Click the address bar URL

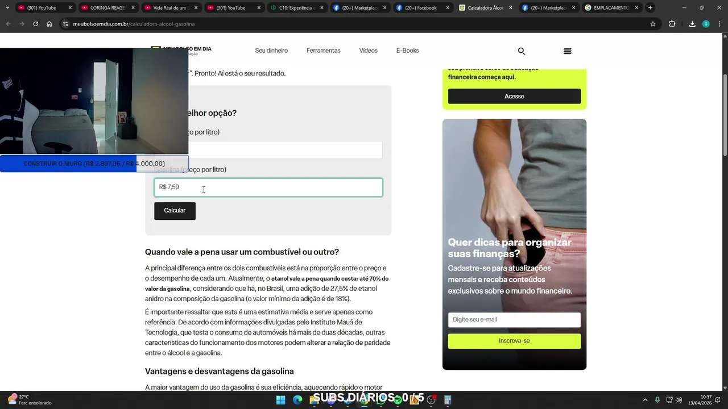coord(134,24)
